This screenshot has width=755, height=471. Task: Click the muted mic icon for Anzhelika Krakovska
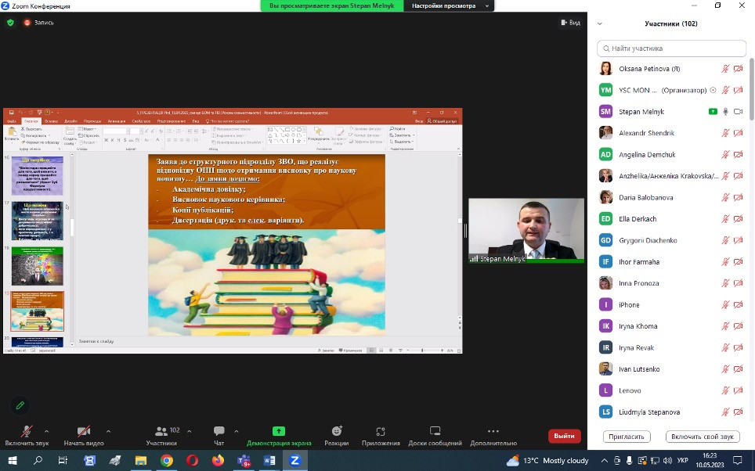(725, 176)
